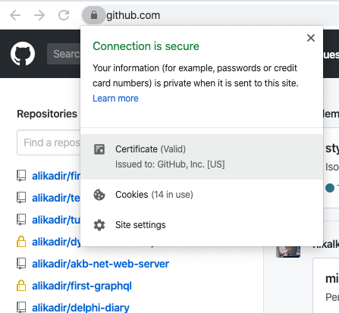Viewport: 339px width, 313px height.
Task: Open Site settings
Action: (202, 225)
